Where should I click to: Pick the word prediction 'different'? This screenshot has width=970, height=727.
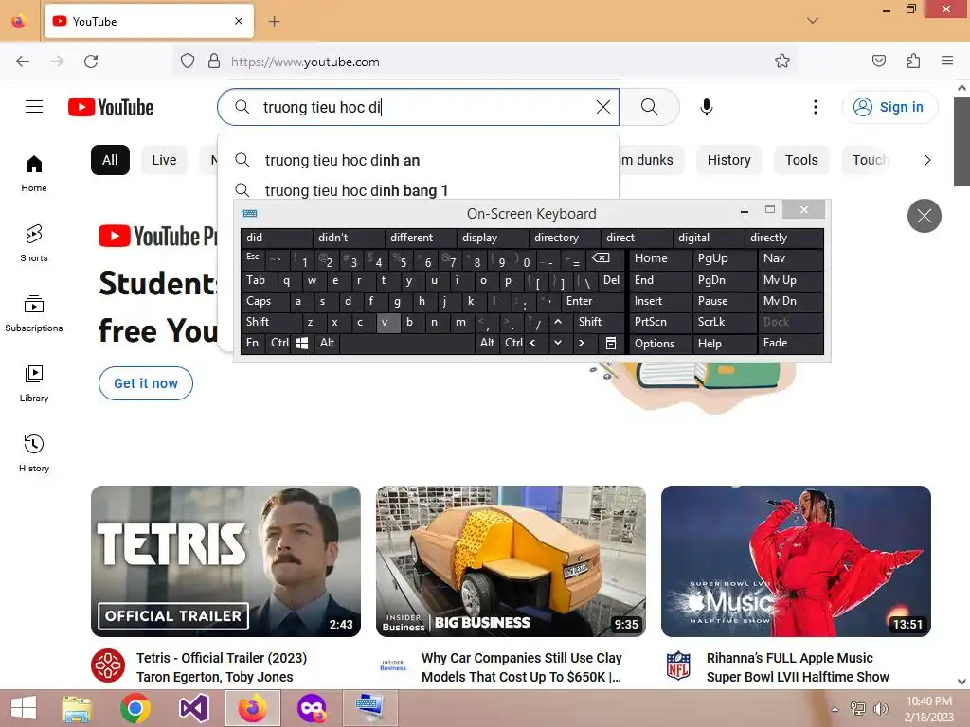420,238
